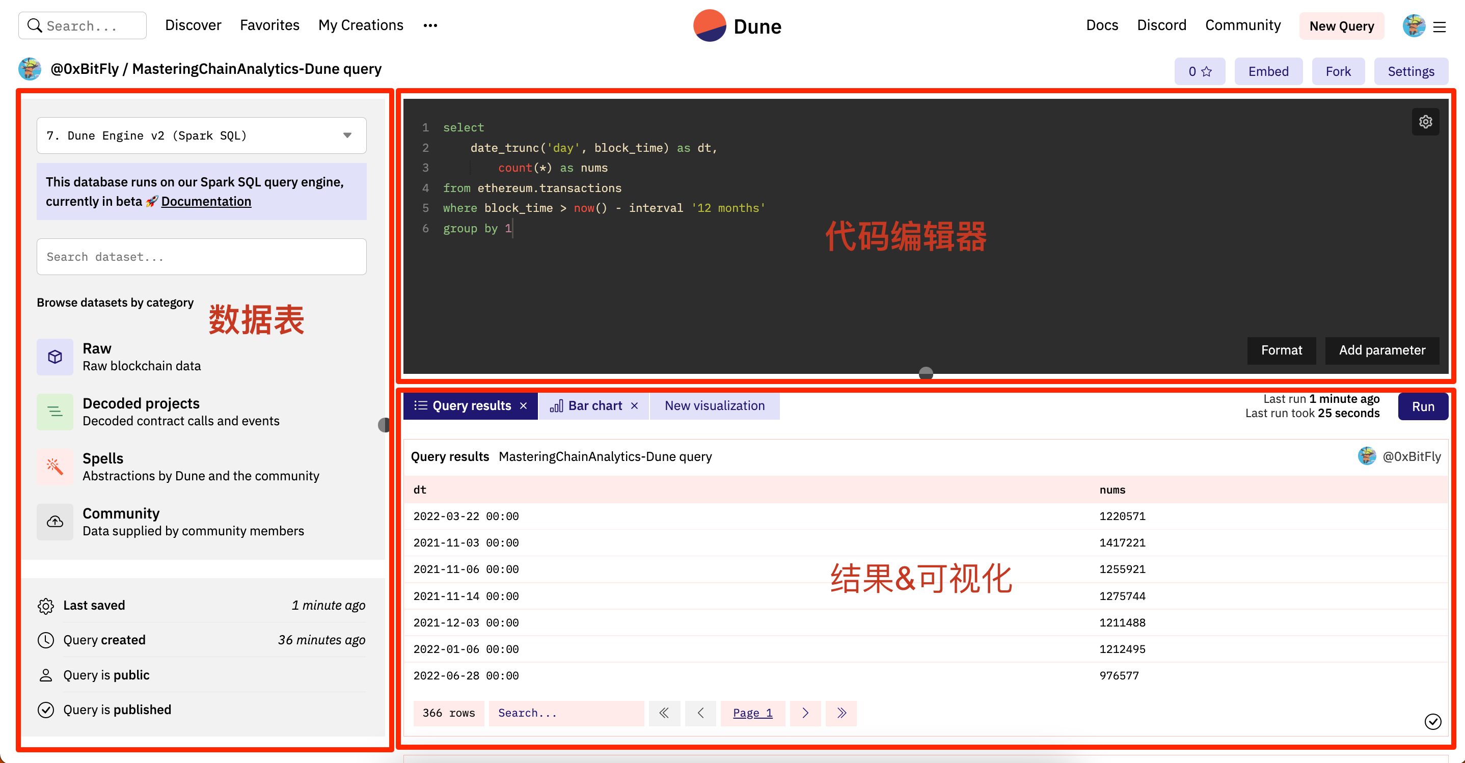Grab the editor/results divider handle
The image size is (1465, 763).
tap(926, 373)
